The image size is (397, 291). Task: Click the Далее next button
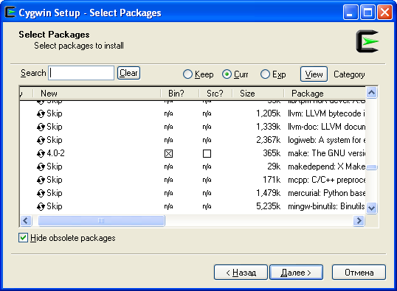coord(296,273)
